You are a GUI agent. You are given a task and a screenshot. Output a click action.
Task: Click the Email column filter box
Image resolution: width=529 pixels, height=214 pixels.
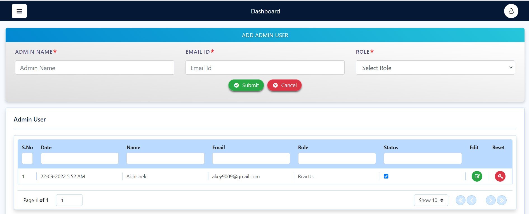[251, 158]
